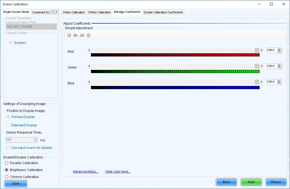This screenshot has width=290, height=189.
Task: Click the right arrow on the Red slider
Action: pyautogui.click(x=261, y=50)
